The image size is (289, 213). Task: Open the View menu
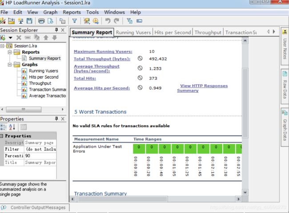(32, 12)
